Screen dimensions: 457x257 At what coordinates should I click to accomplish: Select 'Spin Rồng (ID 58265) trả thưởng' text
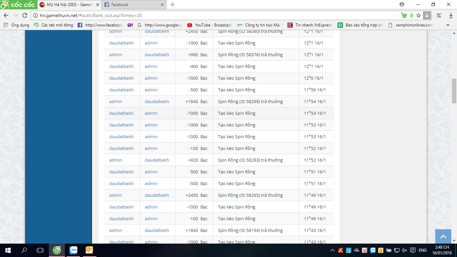click(x=250, y=195)
